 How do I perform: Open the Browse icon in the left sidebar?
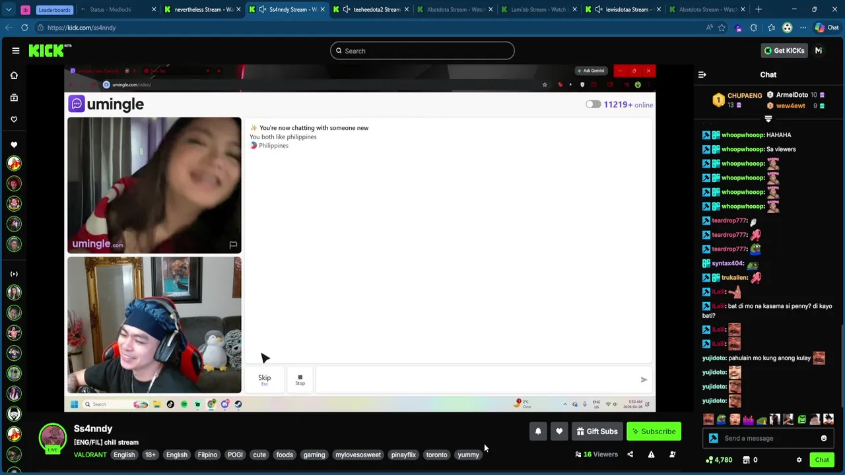(14, 98)
